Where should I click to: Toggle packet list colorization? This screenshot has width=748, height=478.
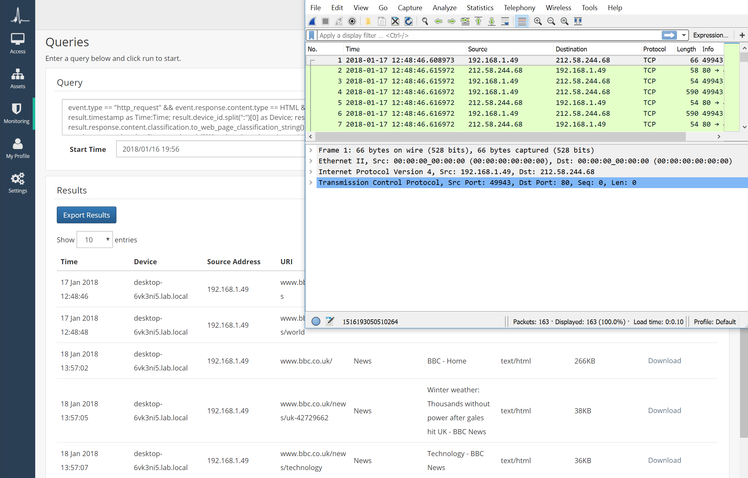pos(522,21)
